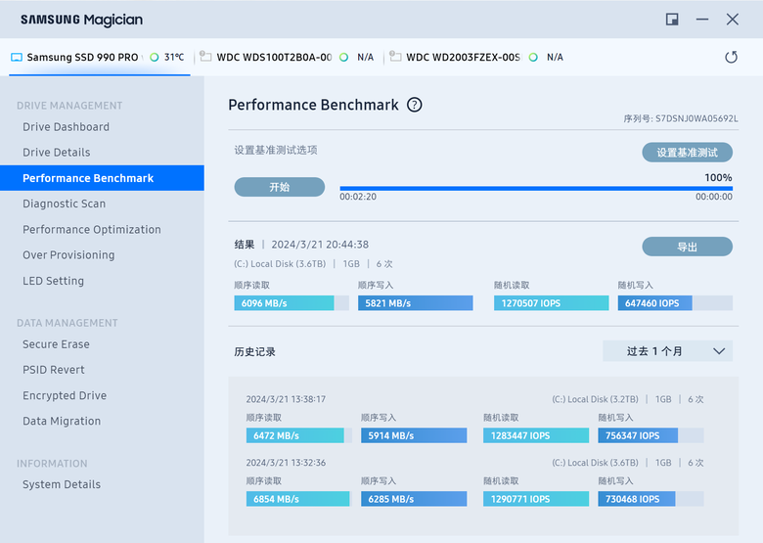The image size is (763, 543).
Task: Select the Samsung SSD 990 PRO tab
Action: pos(99,58)
